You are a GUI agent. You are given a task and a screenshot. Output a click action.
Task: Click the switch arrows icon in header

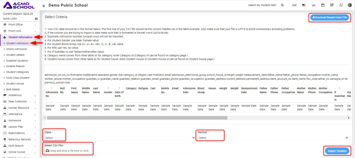pos(314,5)
